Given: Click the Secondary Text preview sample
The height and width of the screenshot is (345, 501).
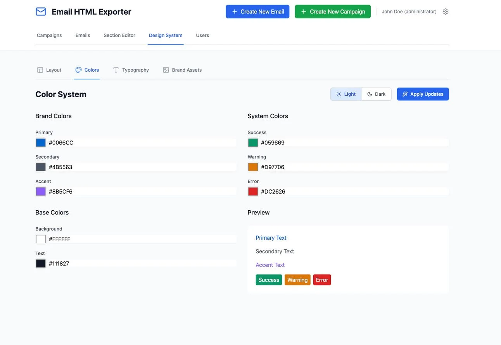Looking at the screenshot, I should (x=275, y=251).
